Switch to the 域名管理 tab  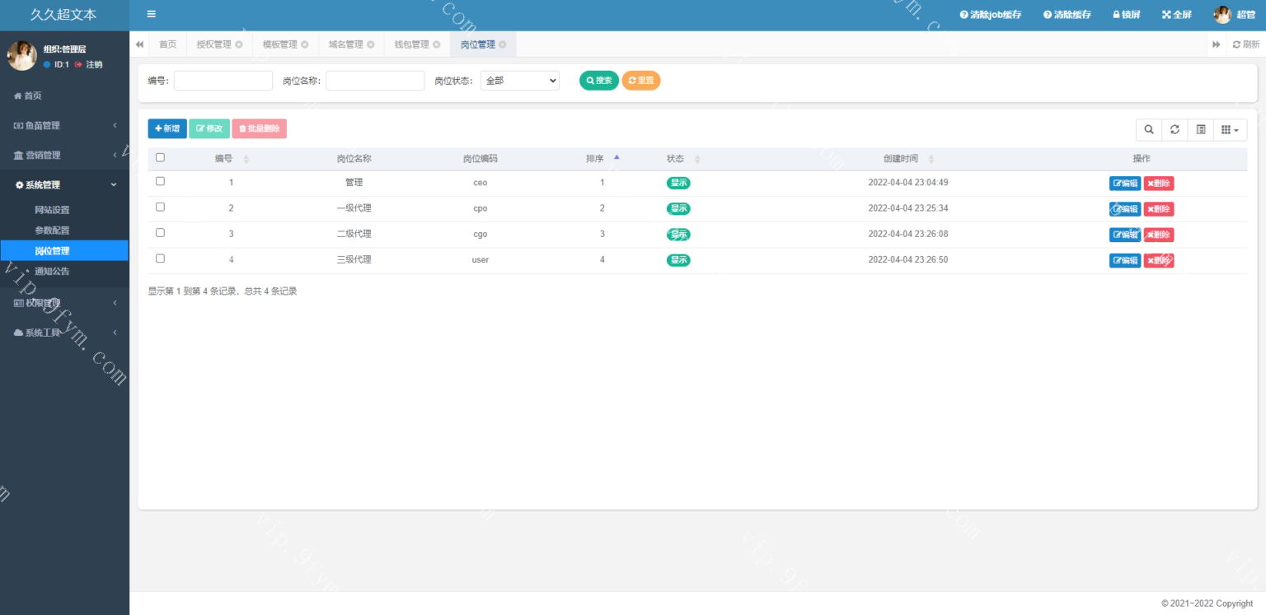(x=345, y=44)
